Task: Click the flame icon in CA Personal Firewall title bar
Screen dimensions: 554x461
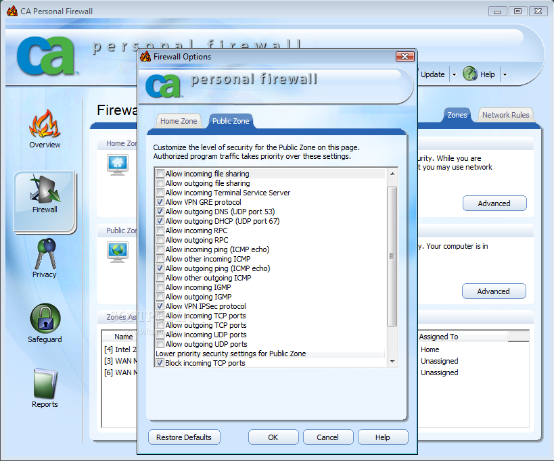Action: pyautogui.click(x=11, y=11)
